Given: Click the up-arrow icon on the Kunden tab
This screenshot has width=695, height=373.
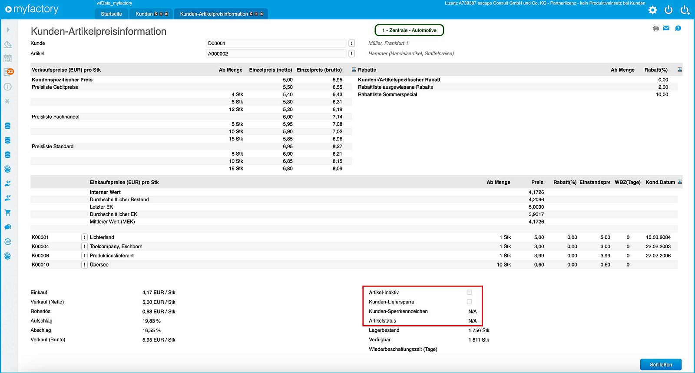Looking at the screenshot, I should pyautogui.click(x=161, y=14).
